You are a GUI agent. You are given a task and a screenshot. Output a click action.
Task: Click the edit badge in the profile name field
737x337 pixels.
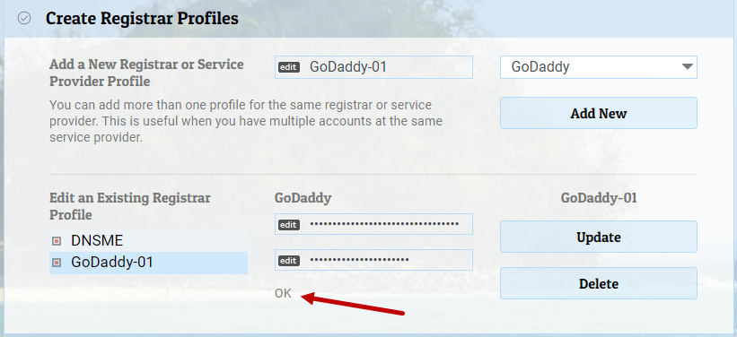pyautogui.click(x=288, y=67)
